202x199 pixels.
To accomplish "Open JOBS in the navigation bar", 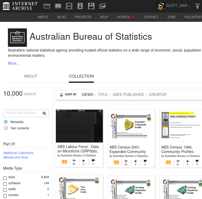I will [x=171, y=17].
